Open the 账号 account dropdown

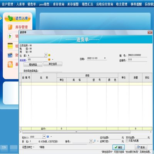pos(91,141)
